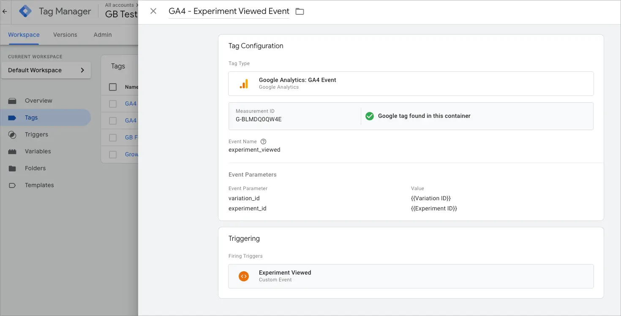Click the GB Test container name
Viewport: 621px width, 316px height.
pyautogui.click(x=122, y=14)
